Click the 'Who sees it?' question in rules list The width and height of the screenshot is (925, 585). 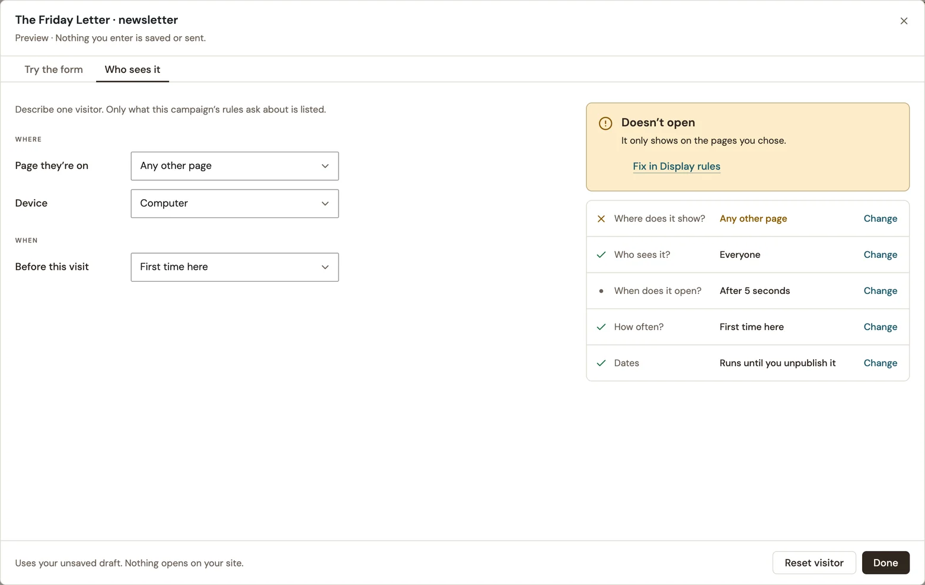pyautogui.click(x=642, y=255)
